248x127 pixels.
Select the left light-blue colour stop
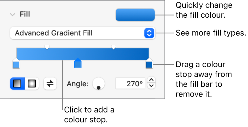click(16, 65)
